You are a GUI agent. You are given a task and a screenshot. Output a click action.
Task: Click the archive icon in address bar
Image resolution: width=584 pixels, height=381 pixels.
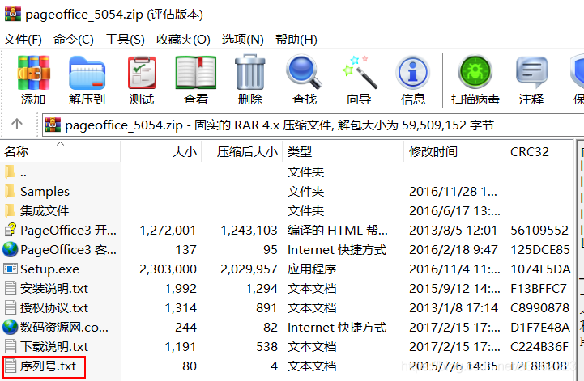click(53, 125)
